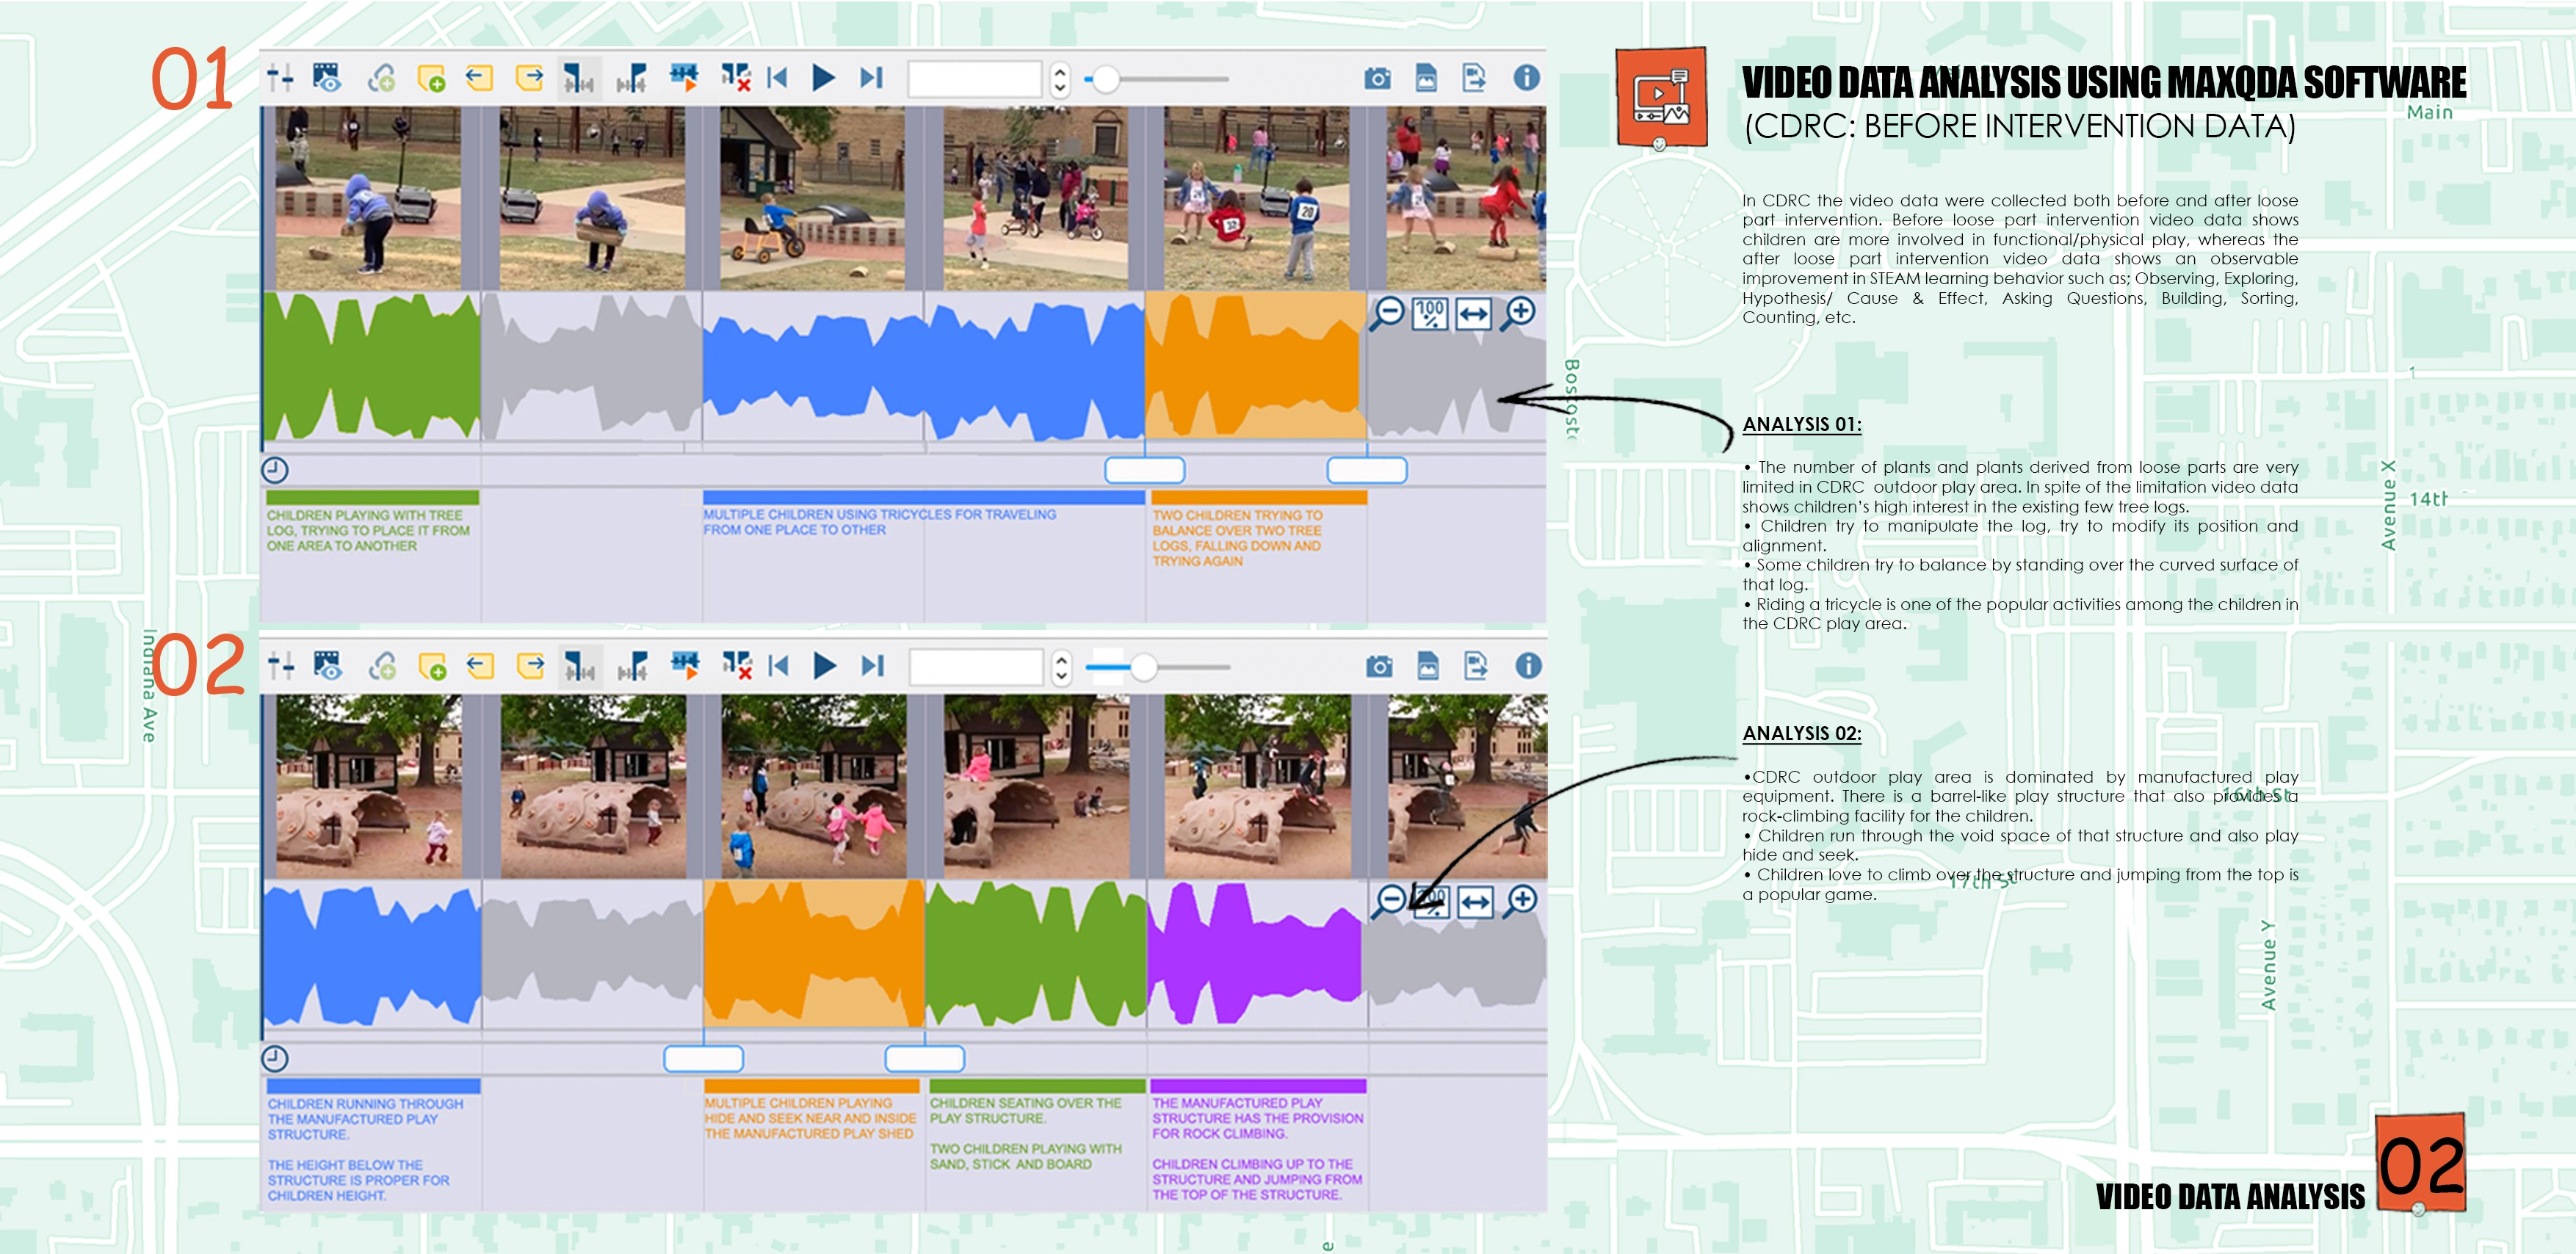The width and height of the screenshot is (2576, 1254).
Task: Take a snapshot with camera icon in panel 01
Action: (x=1377, y=78)
